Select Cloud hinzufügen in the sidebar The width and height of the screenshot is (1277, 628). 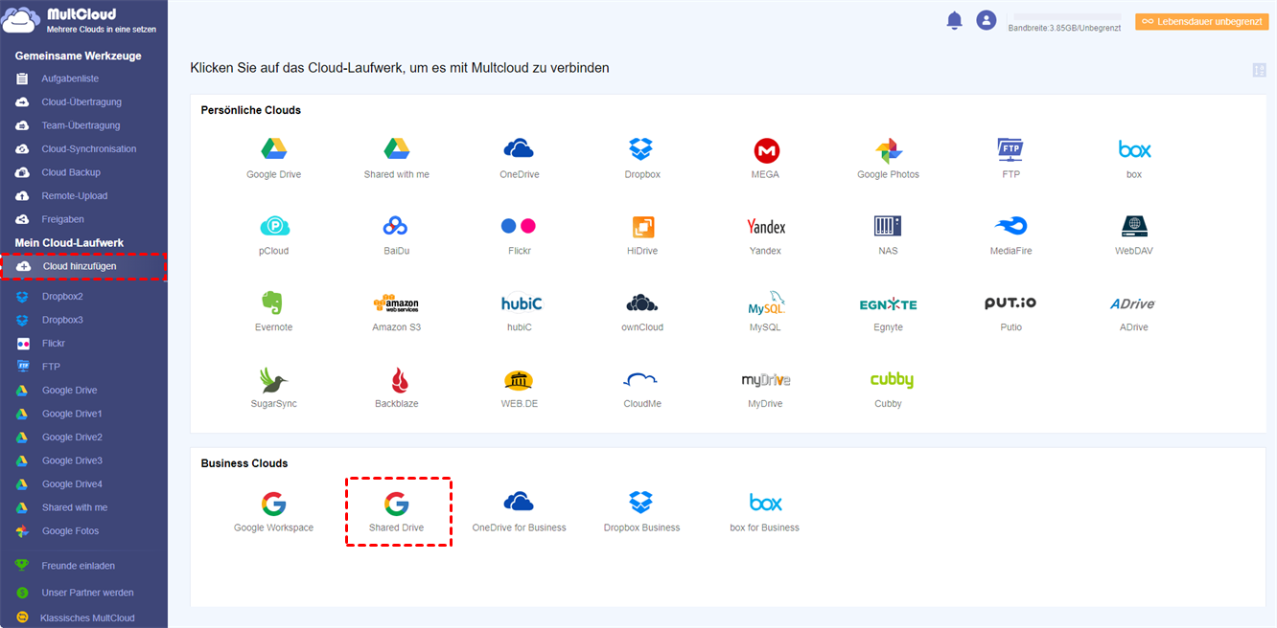pos(80,266)
